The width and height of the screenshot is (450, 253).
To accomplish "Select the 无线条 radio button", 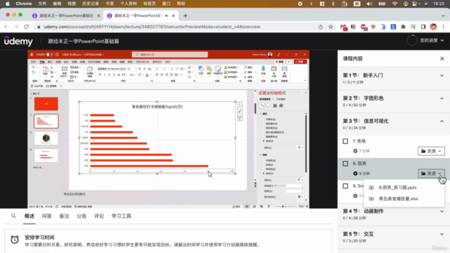I will point(264,161).
